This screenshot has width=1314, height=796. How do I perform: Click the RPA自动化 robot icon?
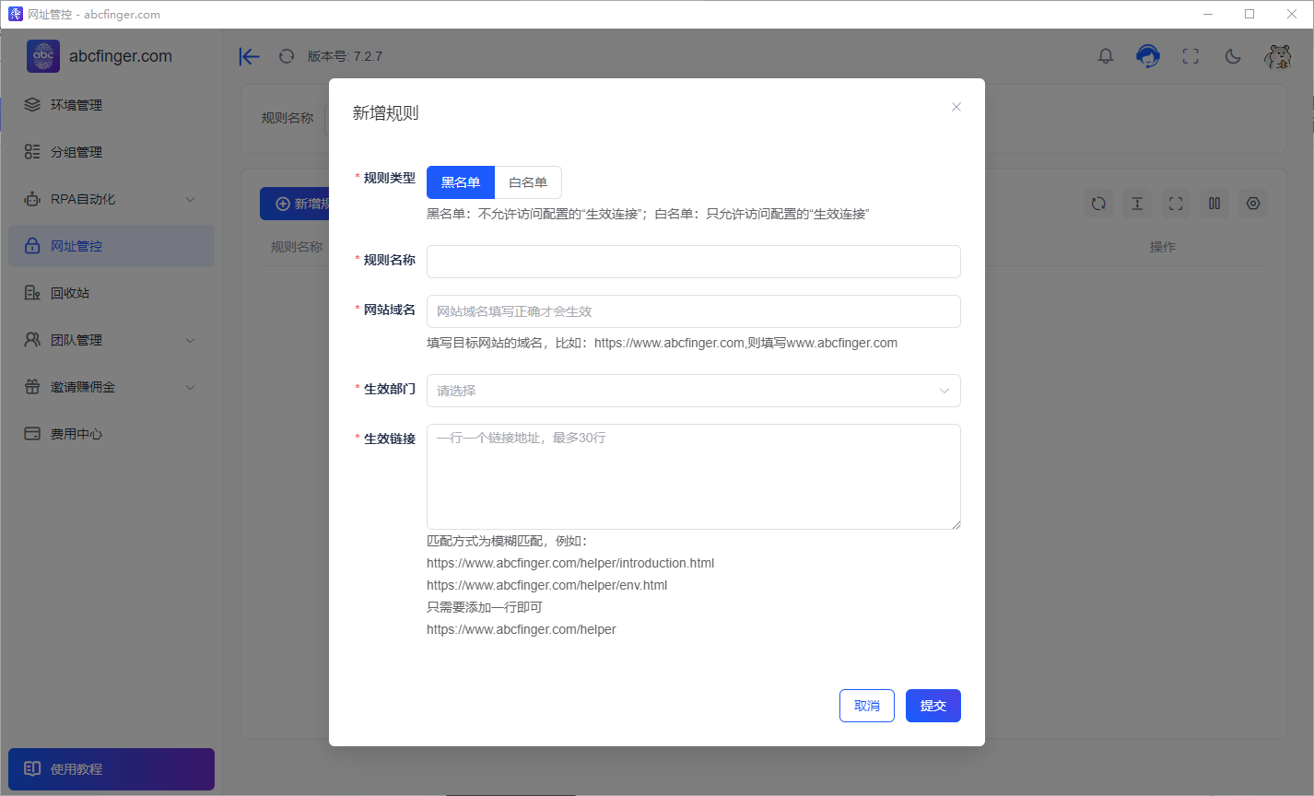(x=32, y=199)
